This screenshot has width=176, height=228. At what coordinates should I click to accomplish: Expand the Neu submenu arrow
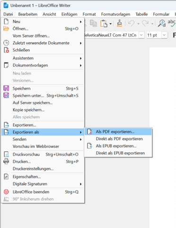point(80,22)
